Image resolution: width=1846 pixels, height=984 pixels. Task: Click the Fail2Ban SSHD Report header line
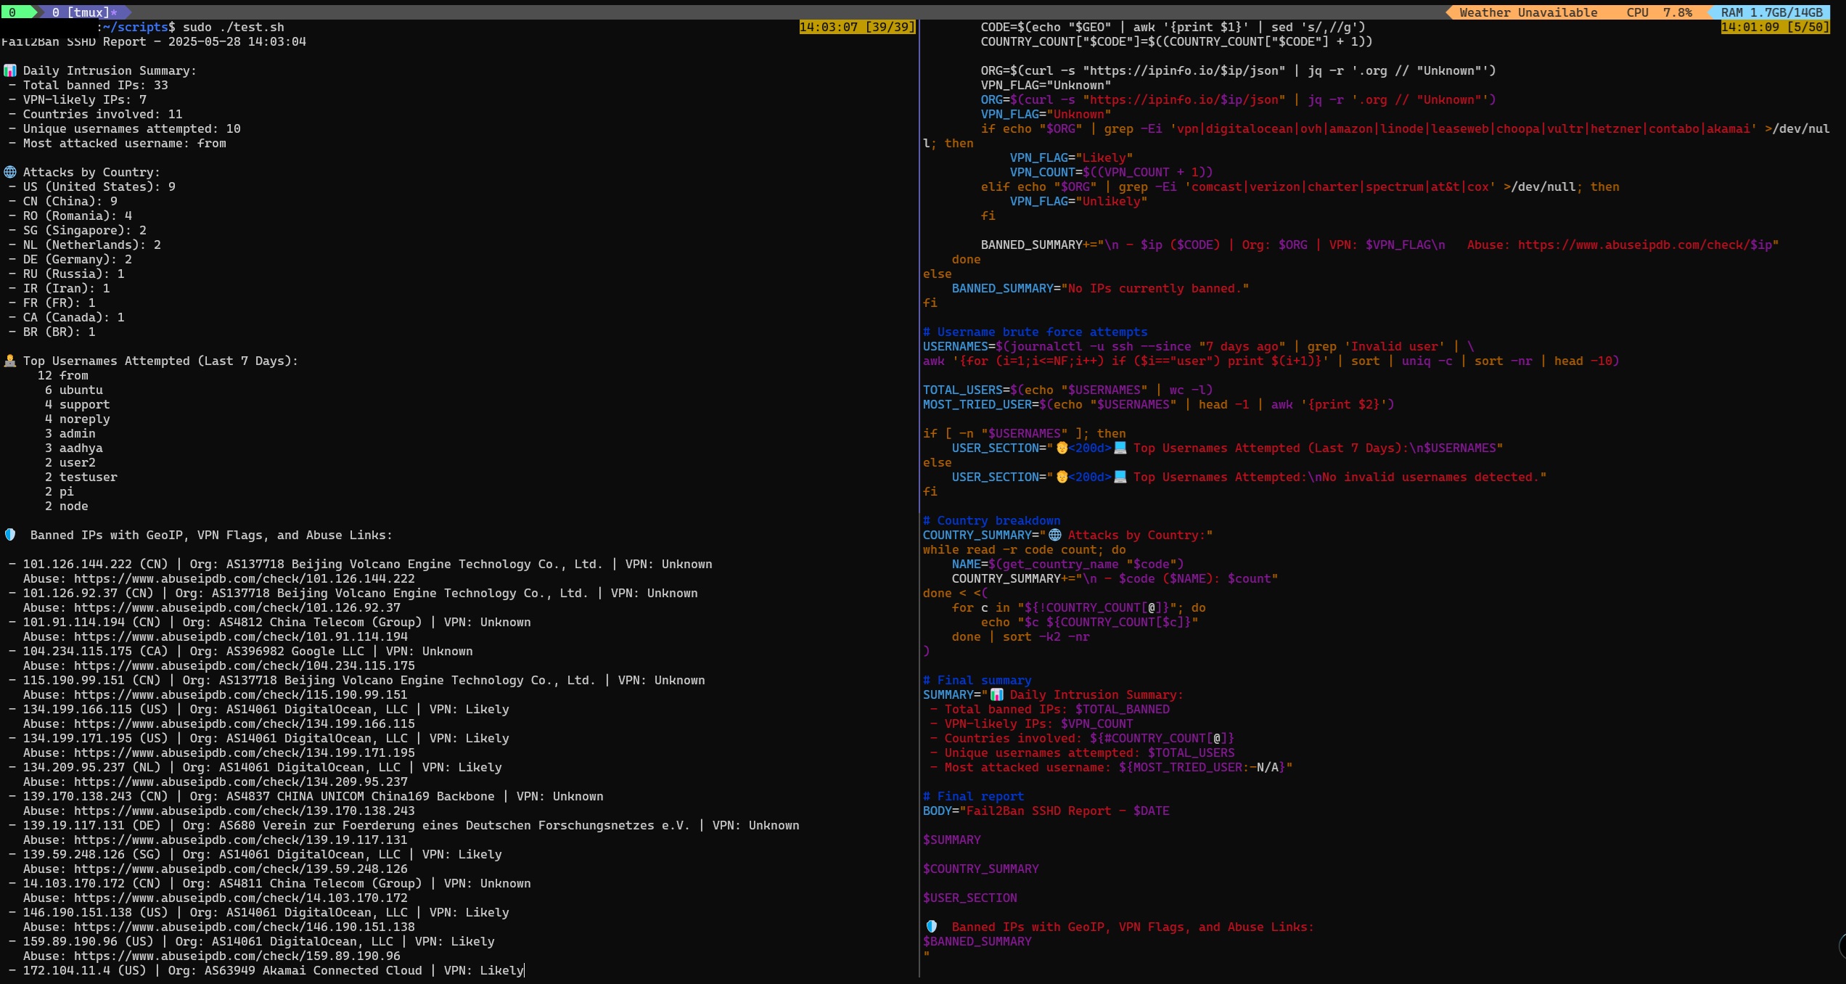[x=154, y=41]
